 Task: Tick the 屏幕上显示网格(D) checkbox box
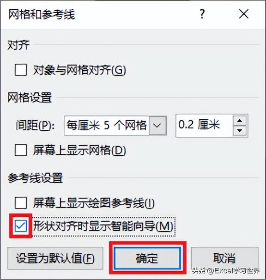coord(21,150)
